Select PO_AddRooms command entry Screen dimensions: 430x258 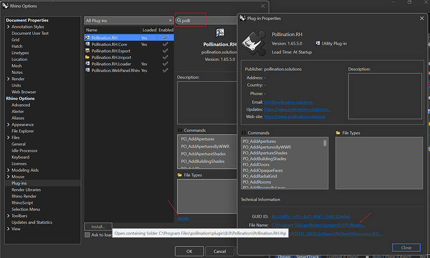257,182
